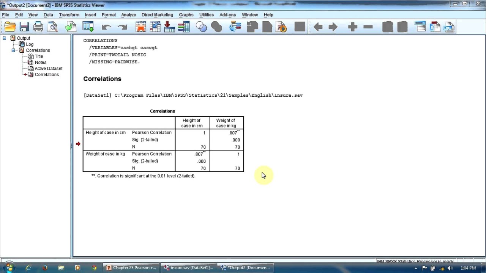Open the Insert menu

tap(90, 15)
